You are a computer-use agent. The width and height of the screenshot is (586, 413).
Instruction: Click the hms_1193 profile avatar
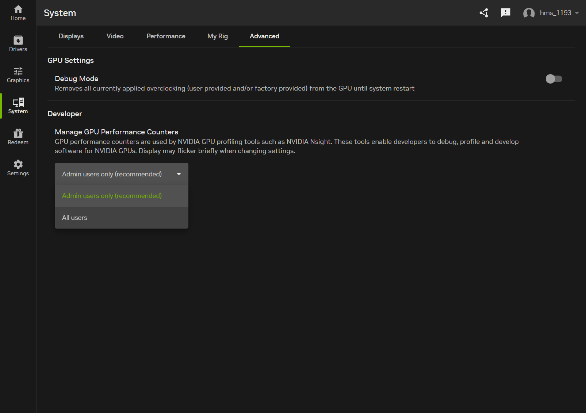[x=529, y=12]
